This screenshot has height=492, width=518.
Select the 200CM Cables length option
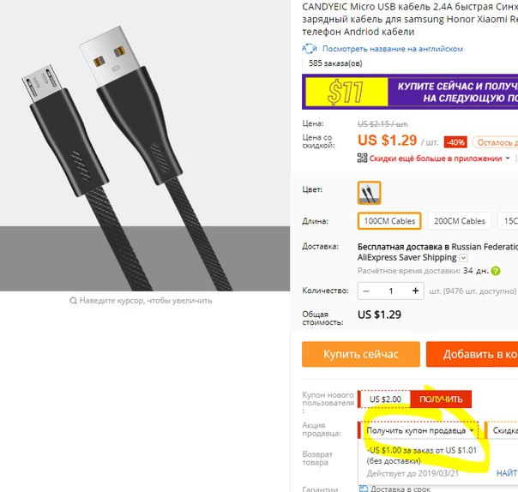coord(459,221)
